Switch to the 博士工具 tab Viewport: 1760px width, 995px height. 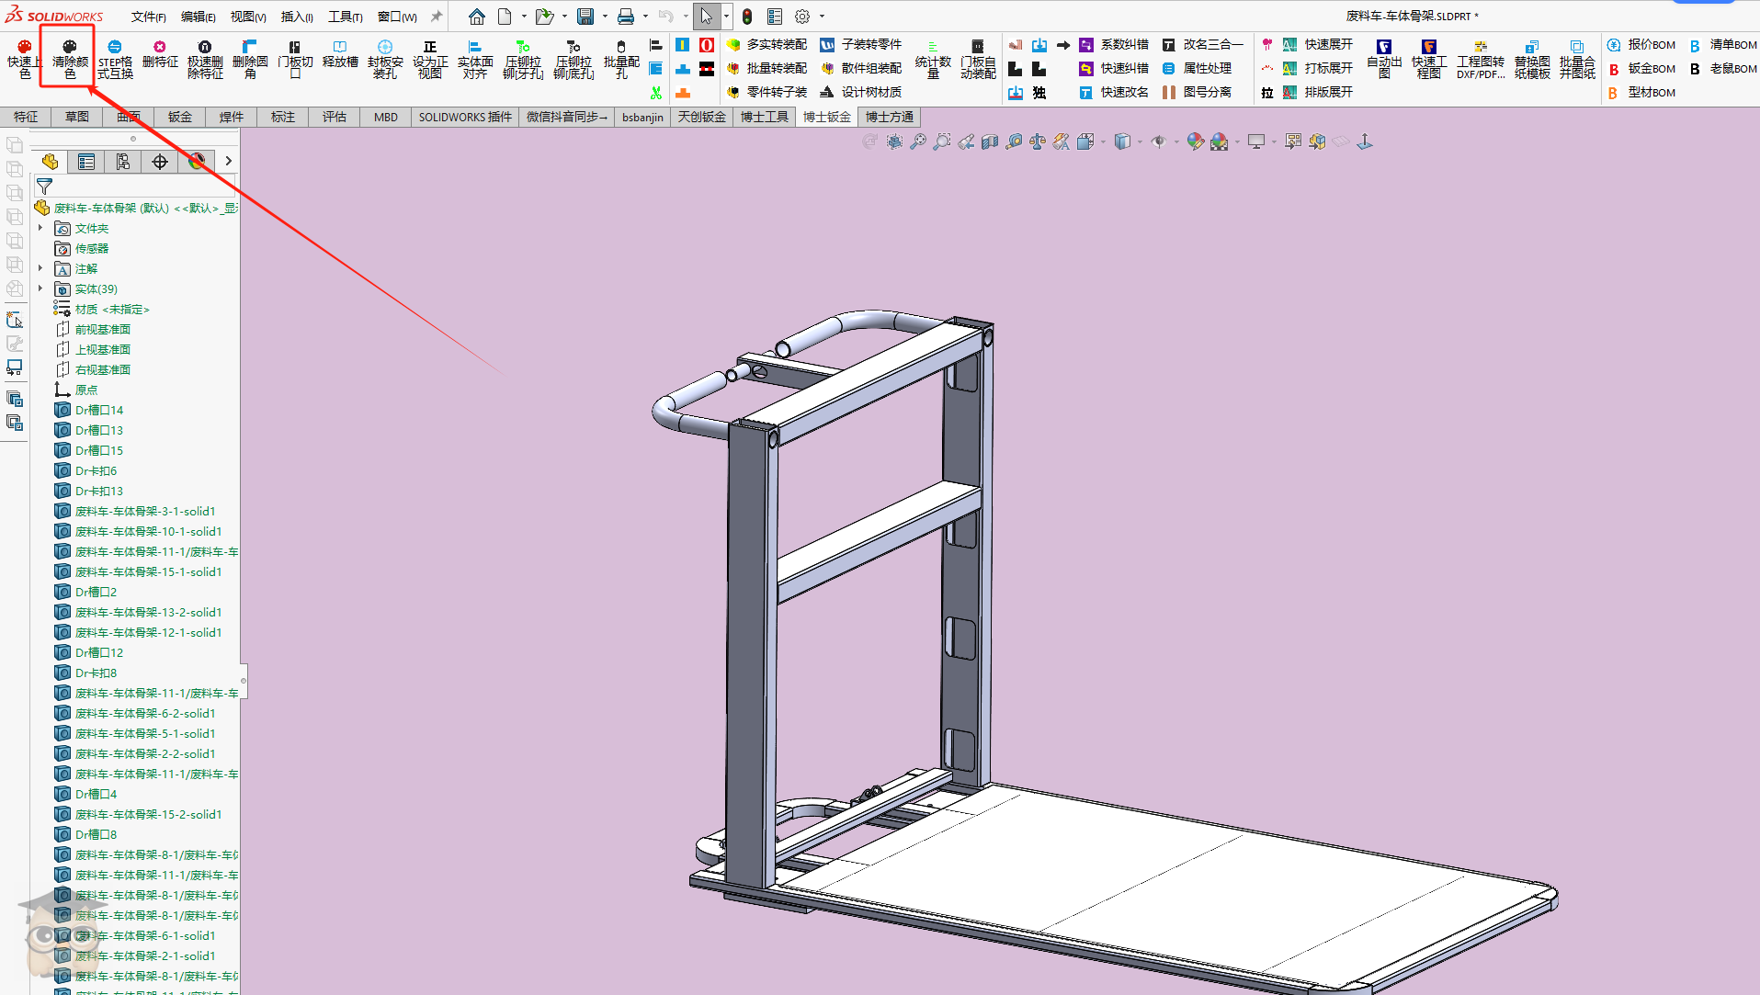click(x=765, y=117)
